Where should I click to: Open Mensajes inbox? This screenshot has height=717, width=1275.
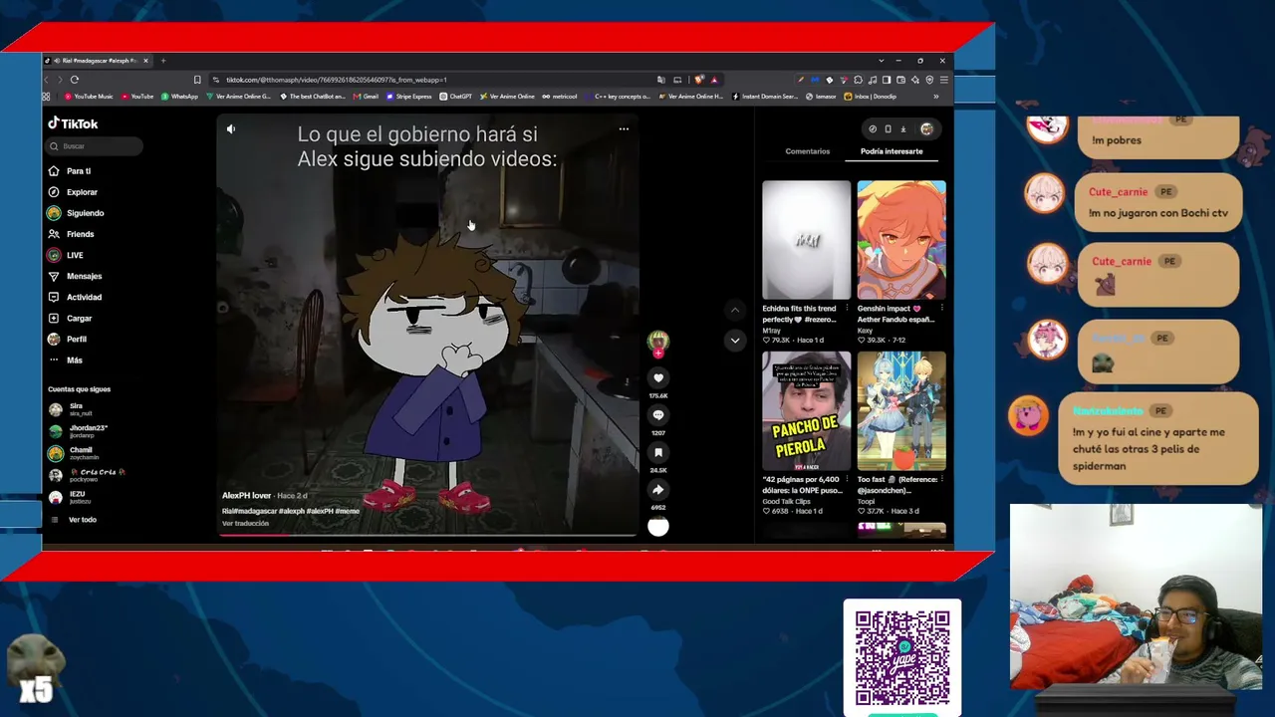pyautogui.click(x=75, y=276)
